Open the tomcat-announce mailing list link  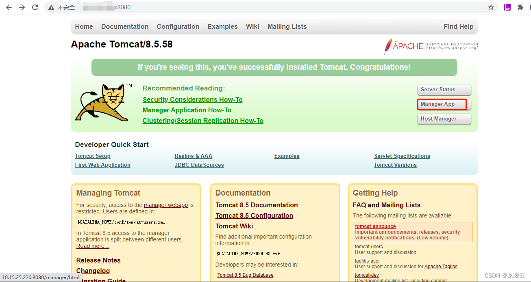click(375, 226)
